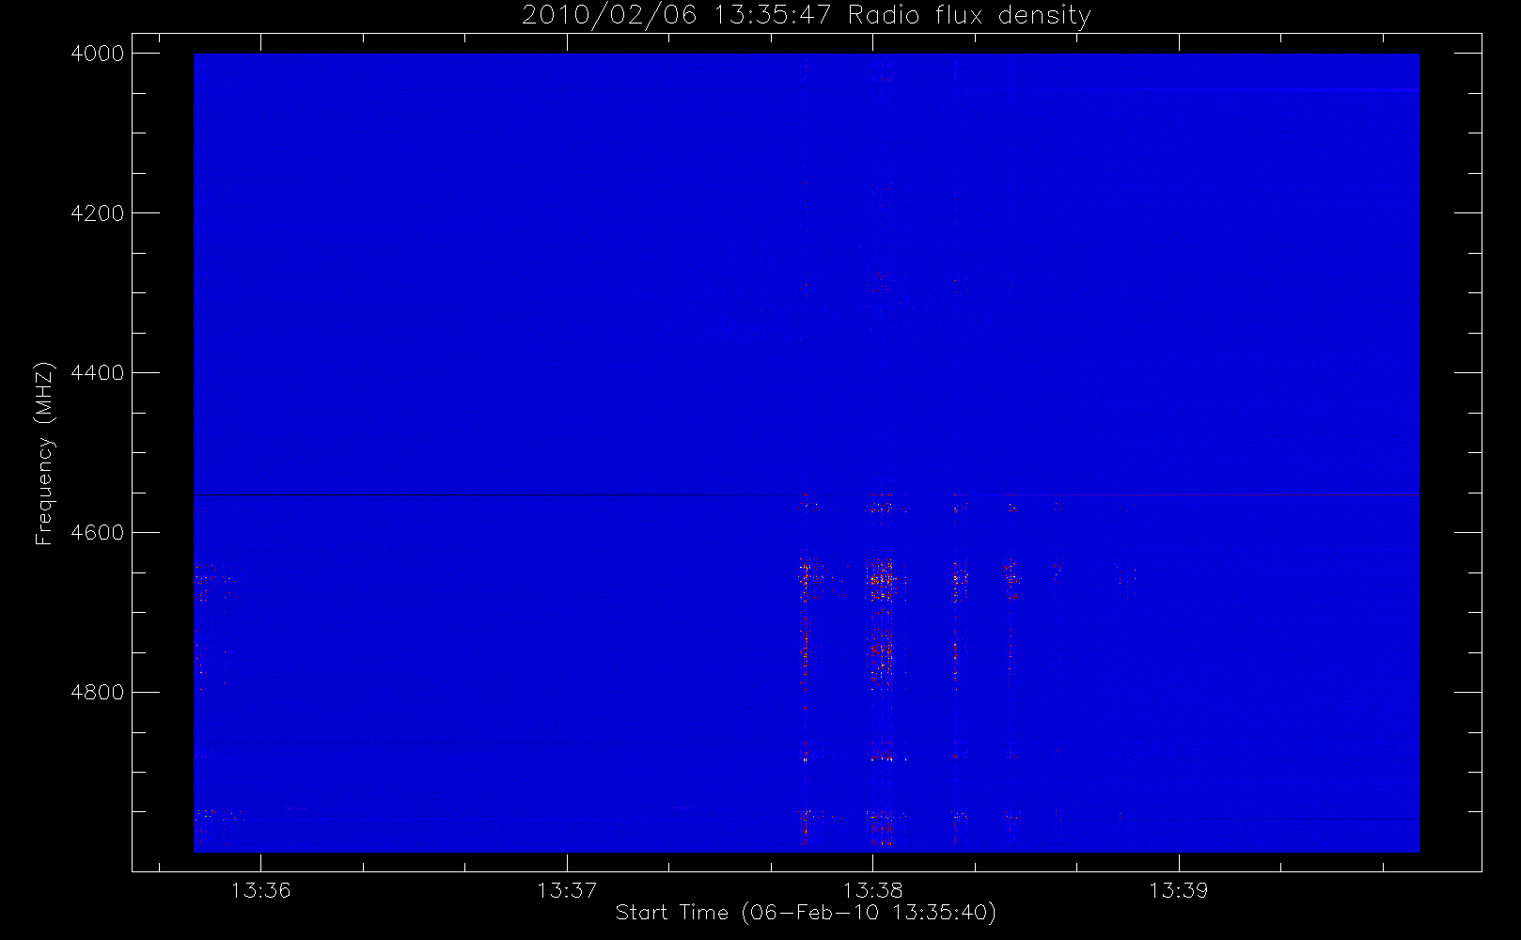Select the 13:37 time tick label

click(567, 890)
